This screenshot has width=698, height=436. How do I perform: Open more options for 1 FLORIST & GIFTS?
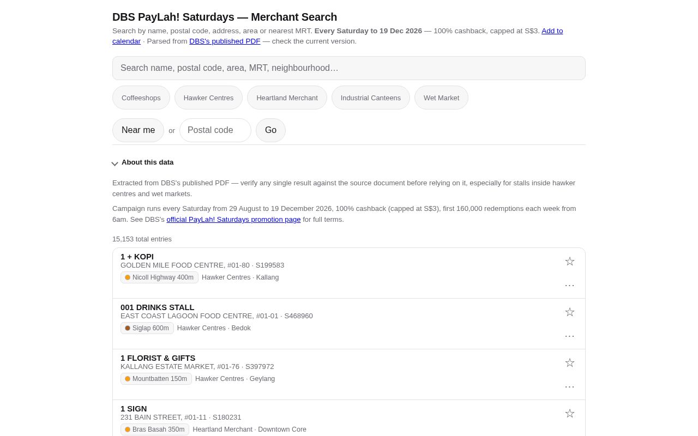tap(570, 386)
